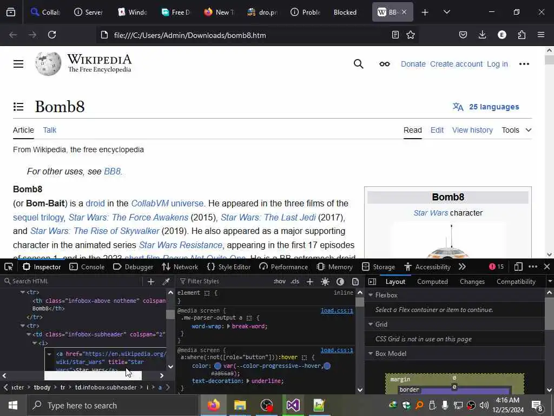Click the Filter Styles field
554x416 pixels.
click(225, 282)
